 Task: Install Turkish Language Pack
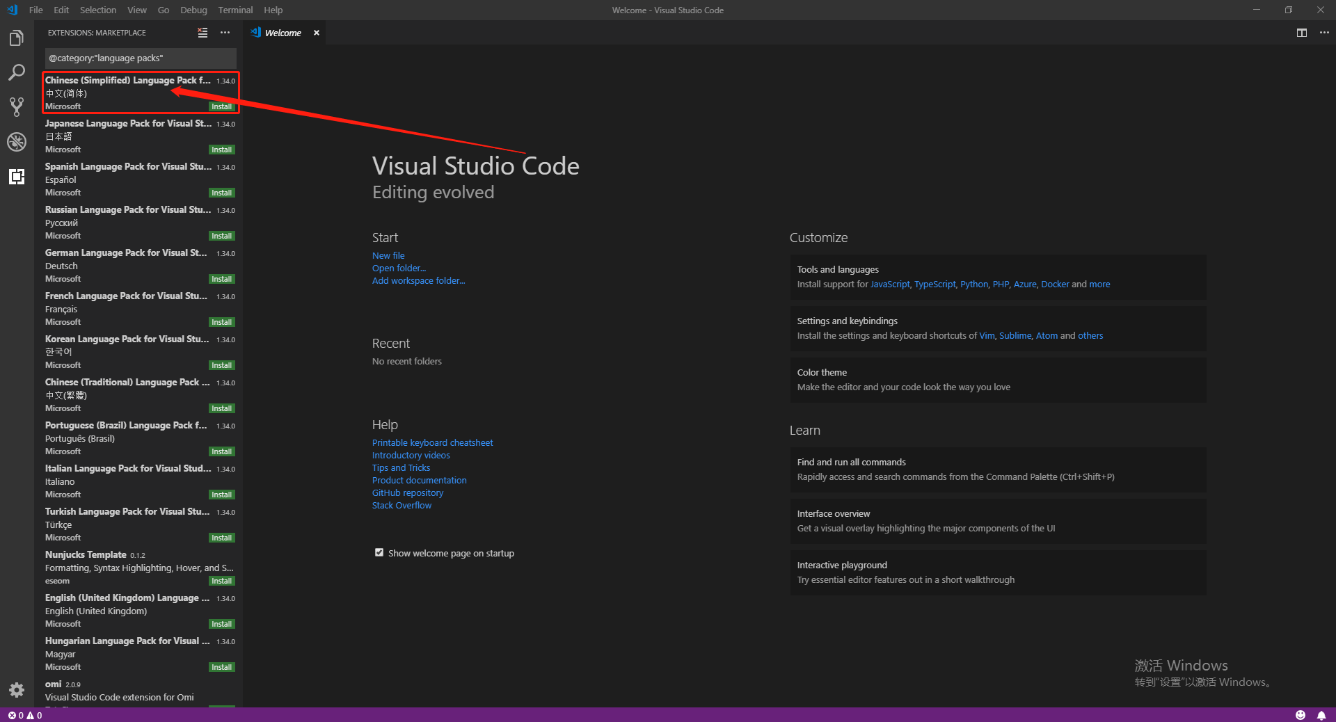[x=222, y=538]
